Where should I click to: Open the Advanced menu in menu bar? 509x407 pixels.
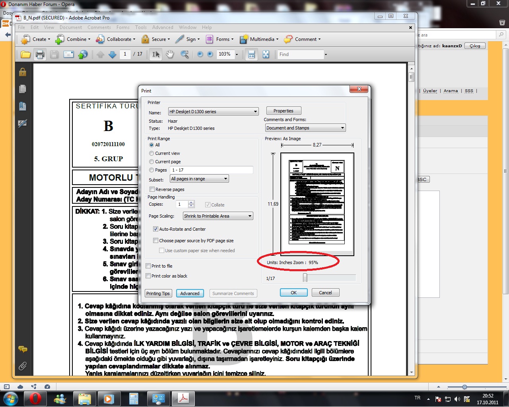click(x=162, y=27)
